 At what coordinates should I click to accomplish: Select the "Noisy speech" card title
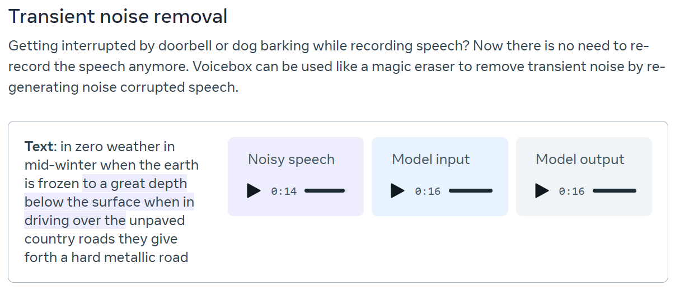click(x=291, y=160)
